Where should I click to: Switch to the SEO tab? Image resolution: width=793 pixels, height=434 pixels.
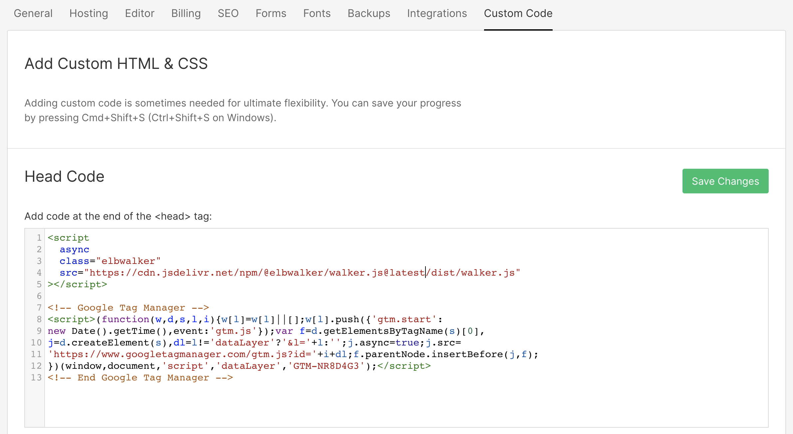pyautogui.click(x=228, y=13)
